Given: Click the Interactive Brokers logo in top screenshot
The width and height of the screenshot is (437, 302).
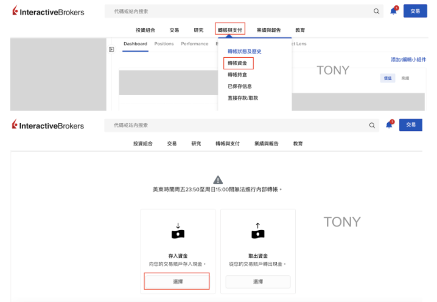Looking at the screenshot, I should coord(48,11).
